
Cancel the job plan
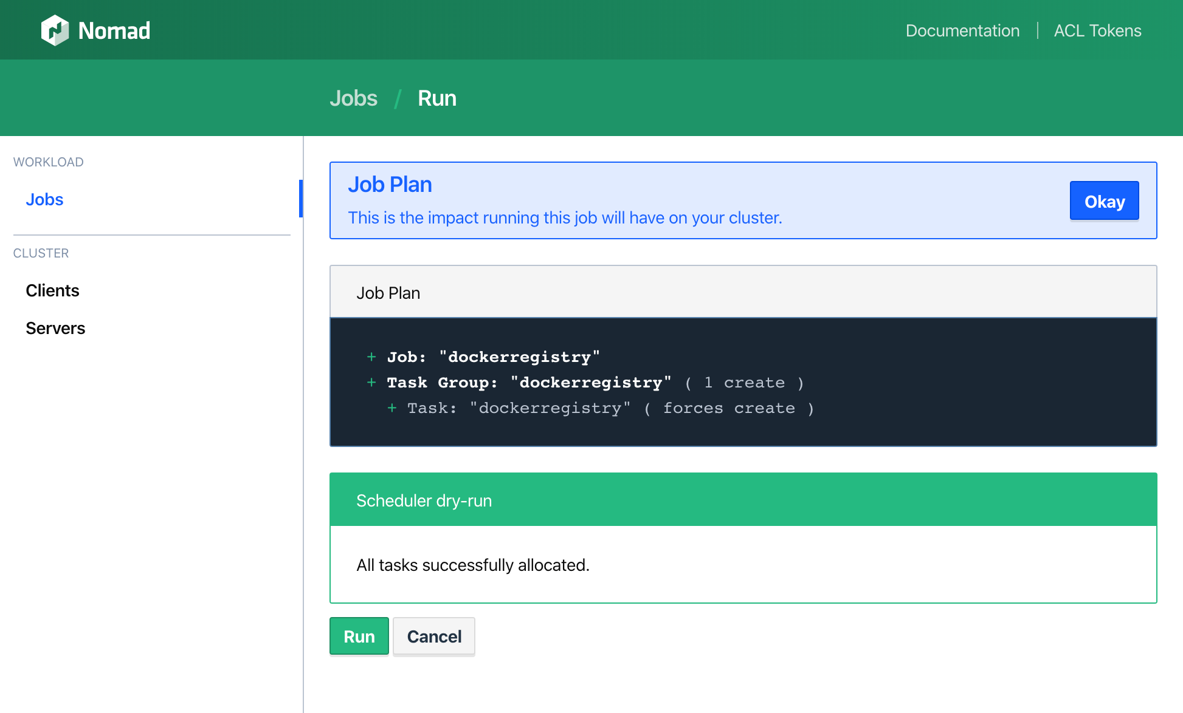point(434,636)
